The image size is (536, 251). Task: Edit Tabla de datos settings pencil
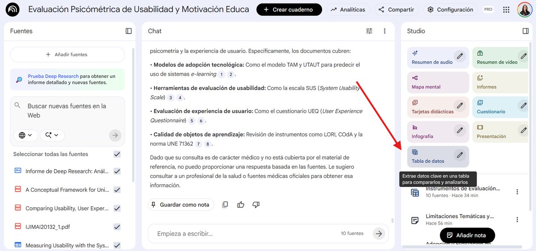point(460,155)
